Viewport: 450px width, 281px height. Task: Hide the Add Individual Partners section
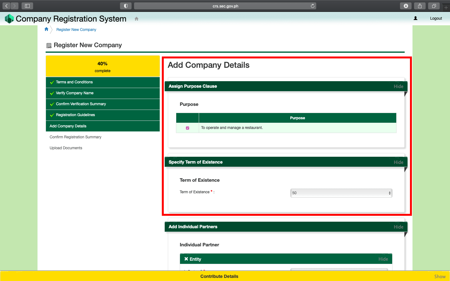point(398,227)
